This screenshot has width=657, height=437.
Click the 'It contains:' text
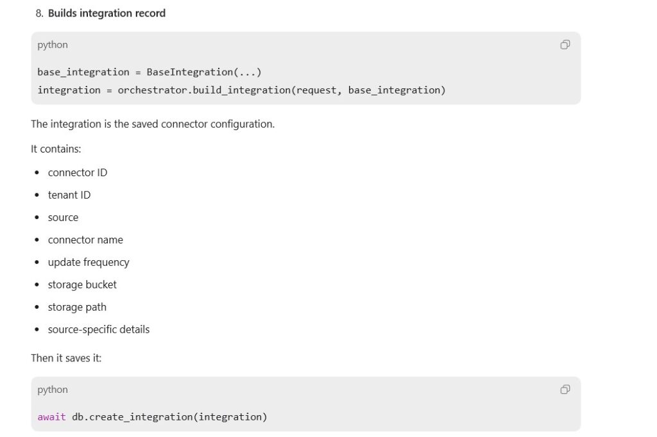pos(56,149)
